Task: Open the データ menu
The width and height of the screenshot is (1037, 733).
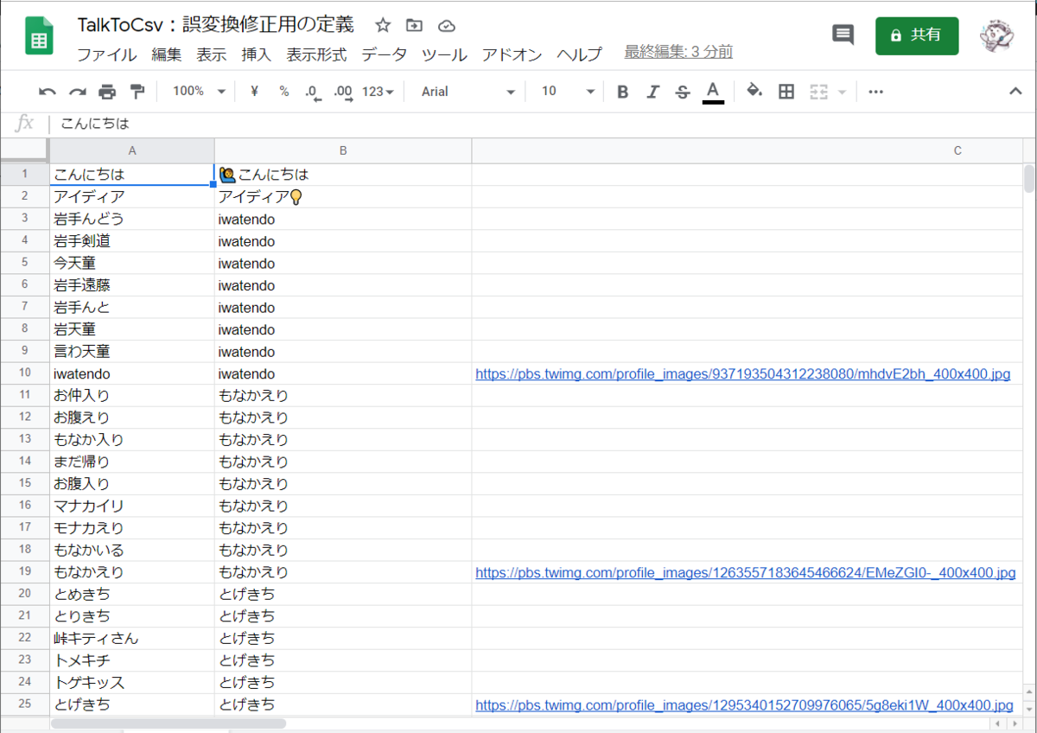Action: click(x=385, y=54)
